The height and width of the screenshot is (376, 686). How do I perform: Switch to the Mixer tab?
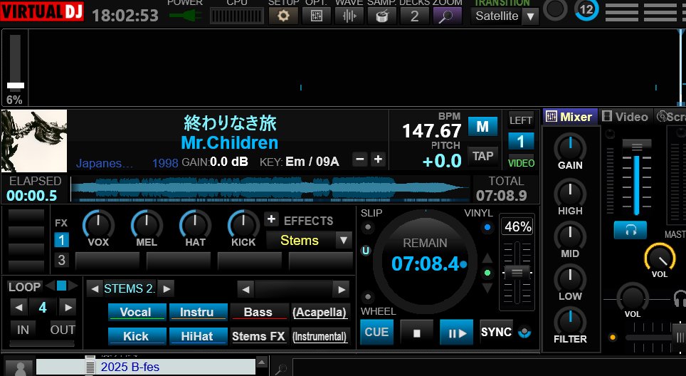click(x=570, y=117)
